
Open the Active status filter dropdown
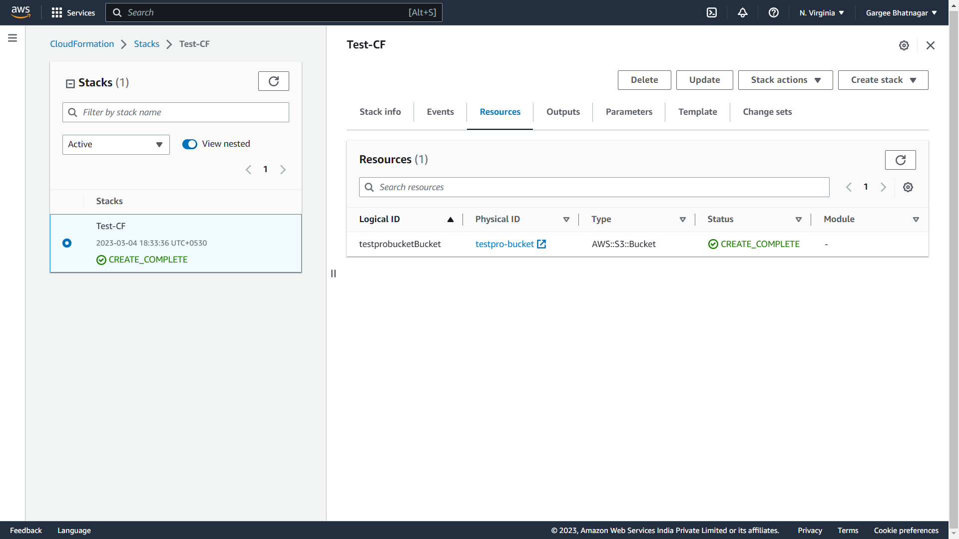click(x=116, y=145)
